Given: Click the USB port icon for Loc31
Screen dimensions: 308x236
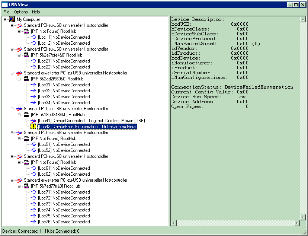Looking at the screenshot, I should tap(33, 85).
